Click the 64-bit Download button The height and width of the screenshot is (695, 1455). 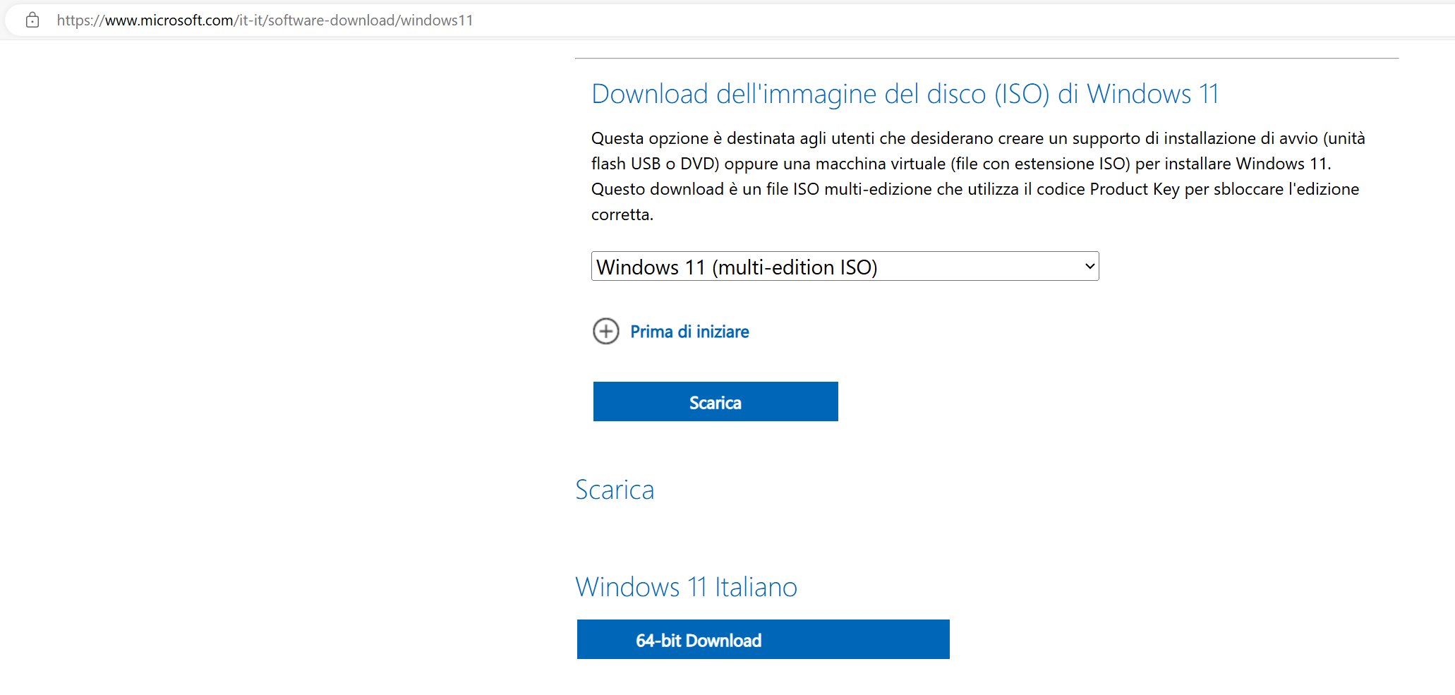point(763,639)
